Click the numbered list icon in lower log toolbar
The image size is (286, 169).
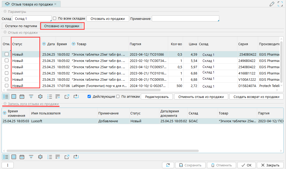[50, 157]
